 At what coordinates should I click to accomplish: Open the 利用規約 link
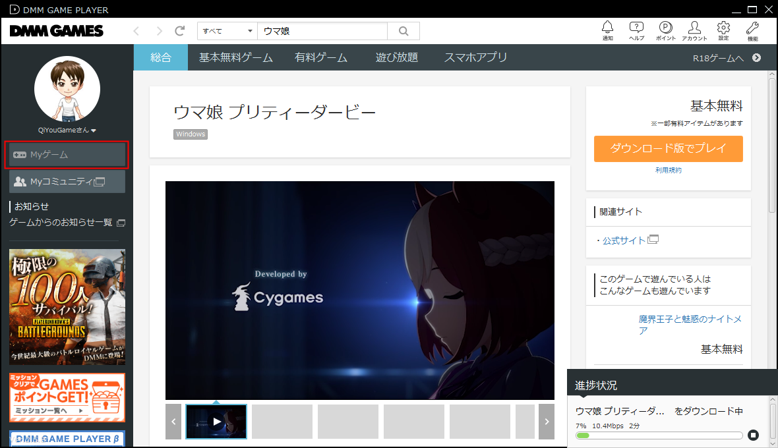point(668,170)
